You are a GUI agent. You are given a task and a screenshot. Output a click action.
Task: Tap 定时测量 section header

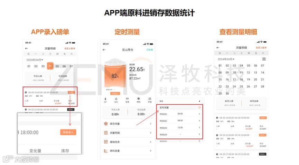pyautogui.click(x=179, y=107)
